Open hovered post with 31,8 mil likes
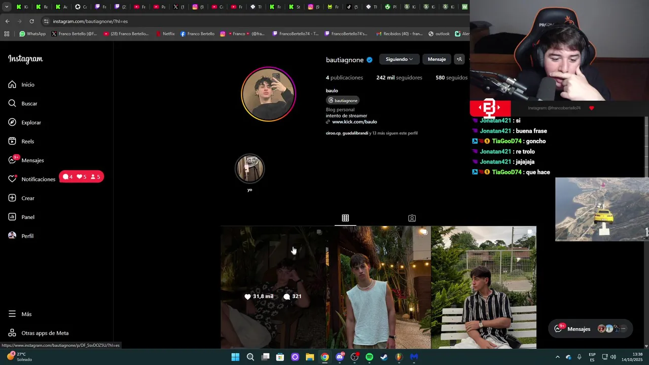Image resolution: width=649 pixels, height=365 pixels. coord(273,287)
